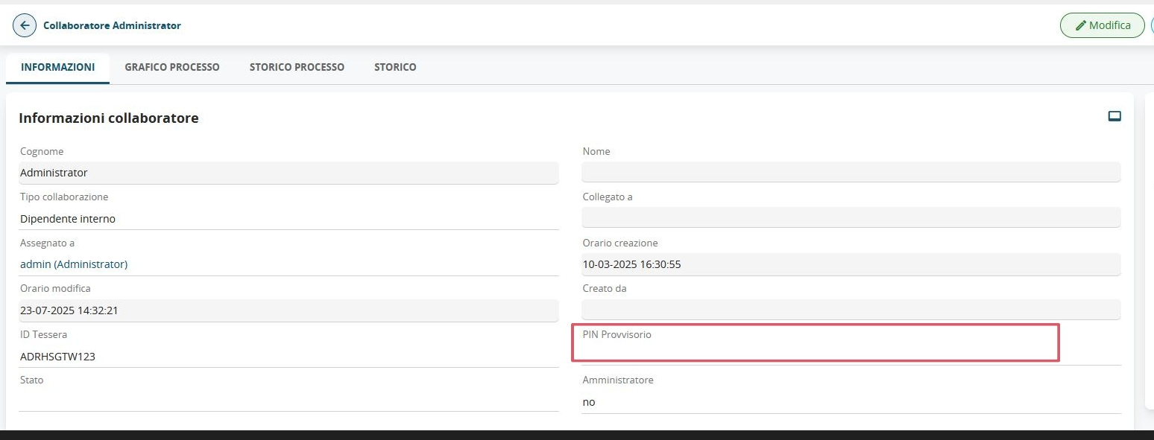This screenshot has width=1154, height=440.
Task: Click the Collaboratore Administrator page title
Action: 112,25
